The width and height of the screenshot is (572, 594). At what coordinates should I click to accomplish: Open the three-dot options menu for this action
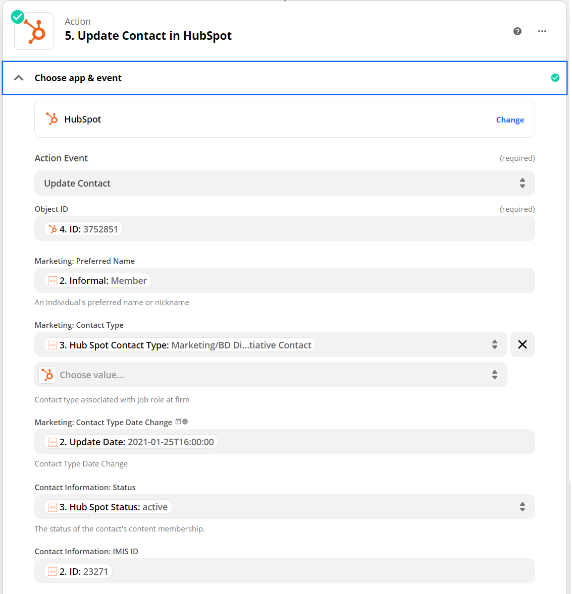tap(542, 31)
